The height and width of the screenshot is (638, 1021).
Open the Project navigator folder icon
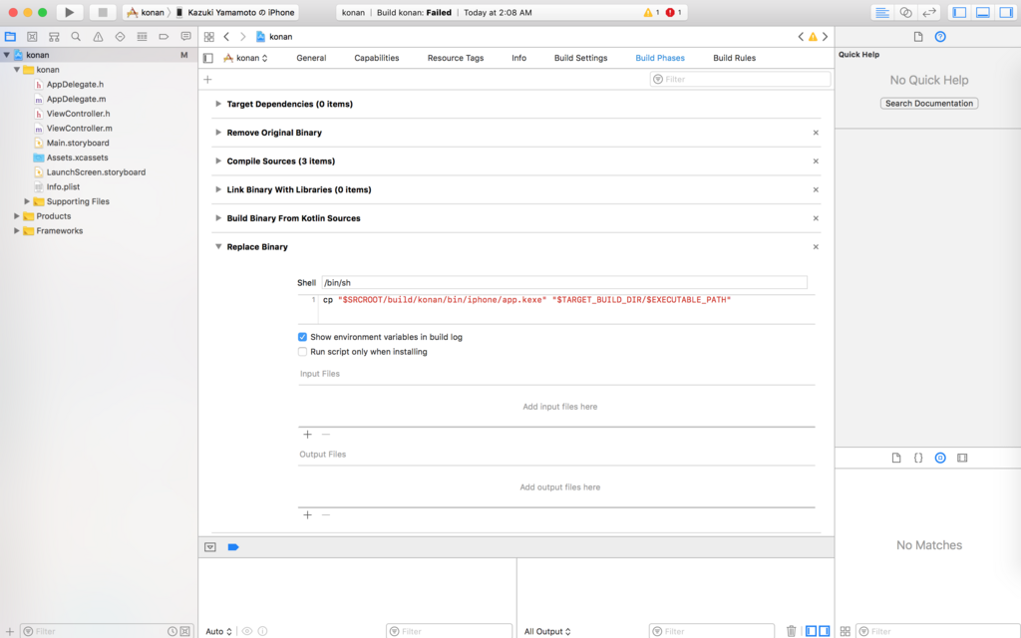(x=10, y=37)
